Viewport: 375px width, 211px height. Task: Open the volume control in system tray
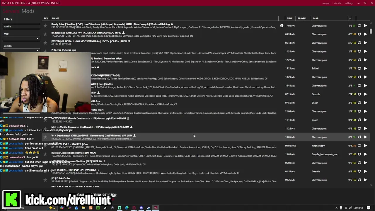point(350,208)
